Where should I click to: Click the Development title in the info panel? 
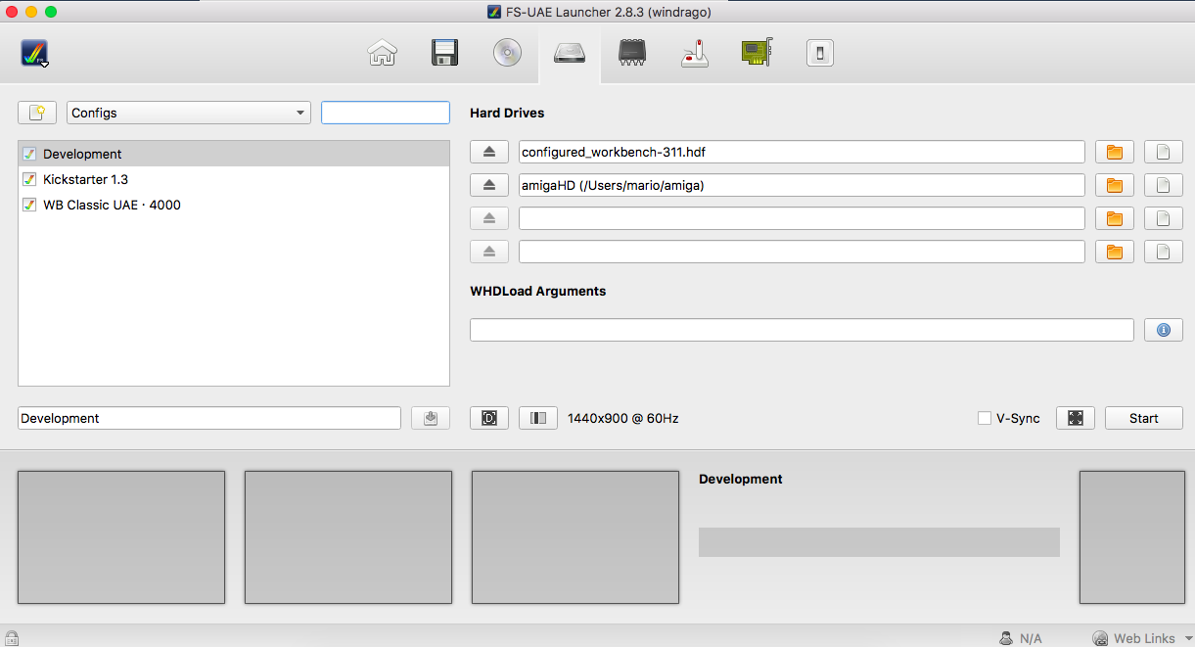tap(741, 479)
